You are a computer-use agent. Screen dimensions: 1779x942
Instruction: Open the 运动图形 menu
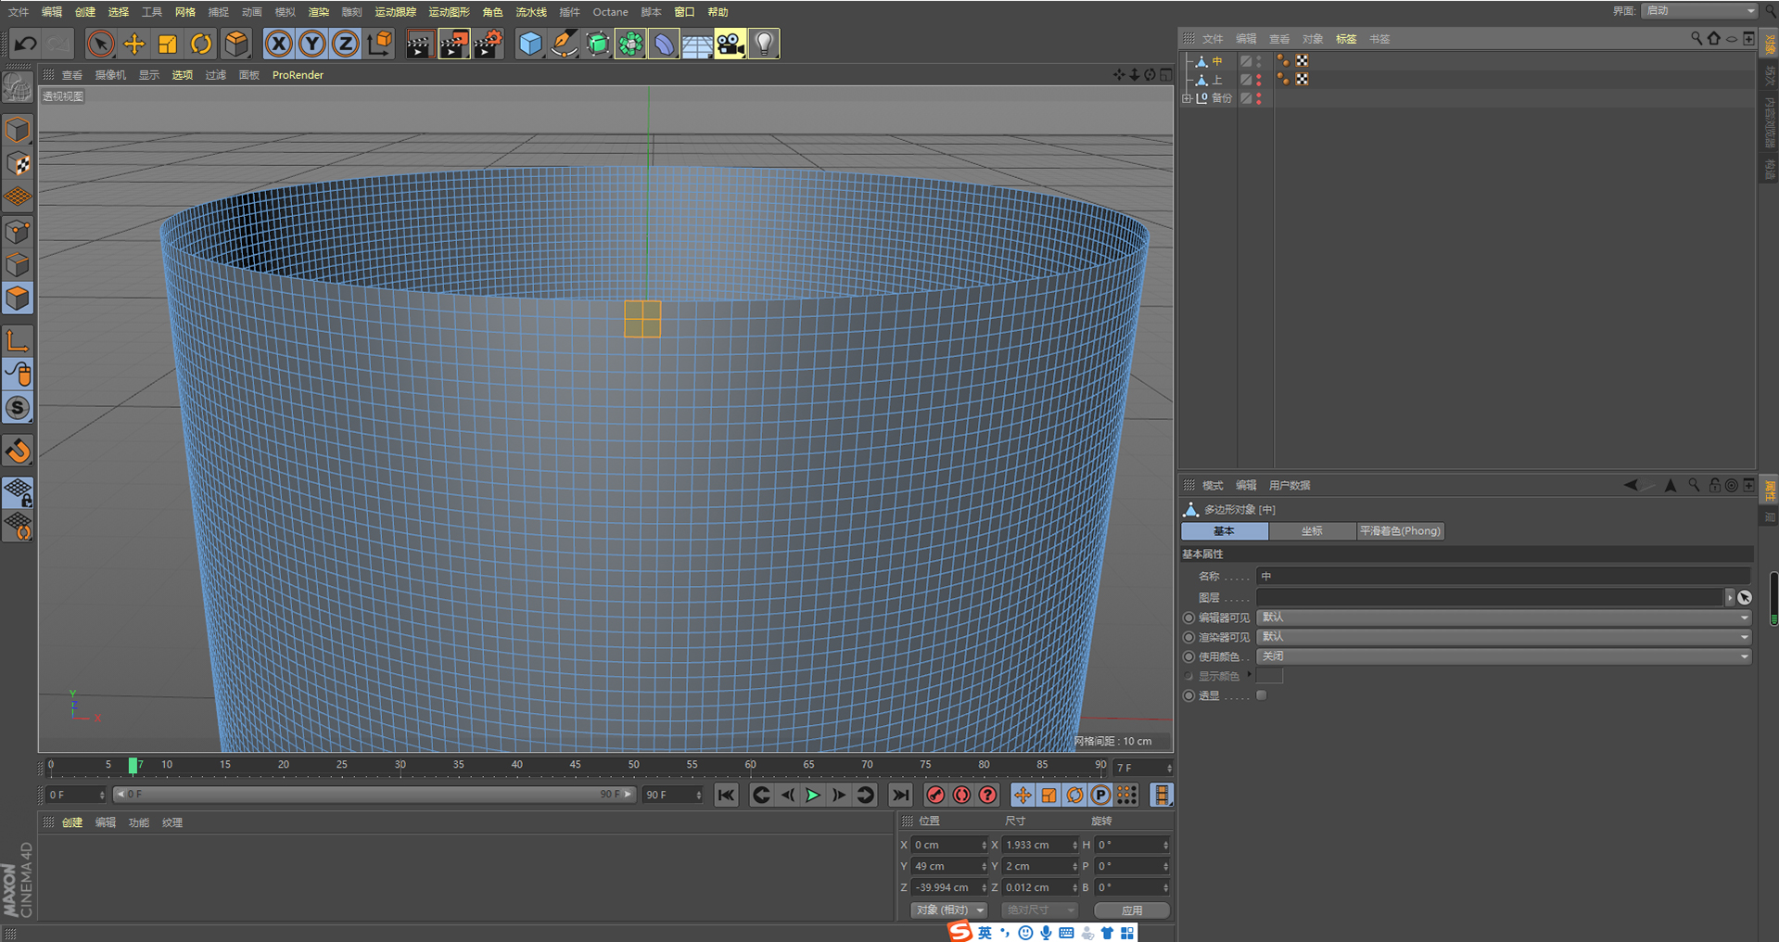449,12
